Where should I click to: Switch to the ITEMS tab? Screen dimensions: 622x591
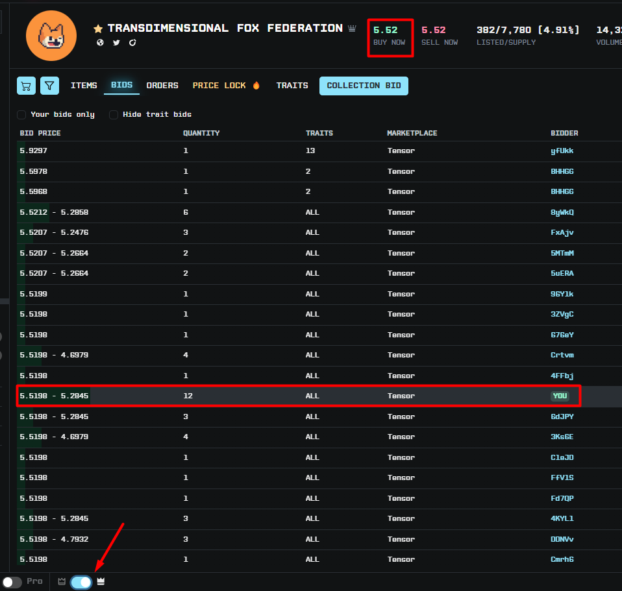click(x=84, y=86)
